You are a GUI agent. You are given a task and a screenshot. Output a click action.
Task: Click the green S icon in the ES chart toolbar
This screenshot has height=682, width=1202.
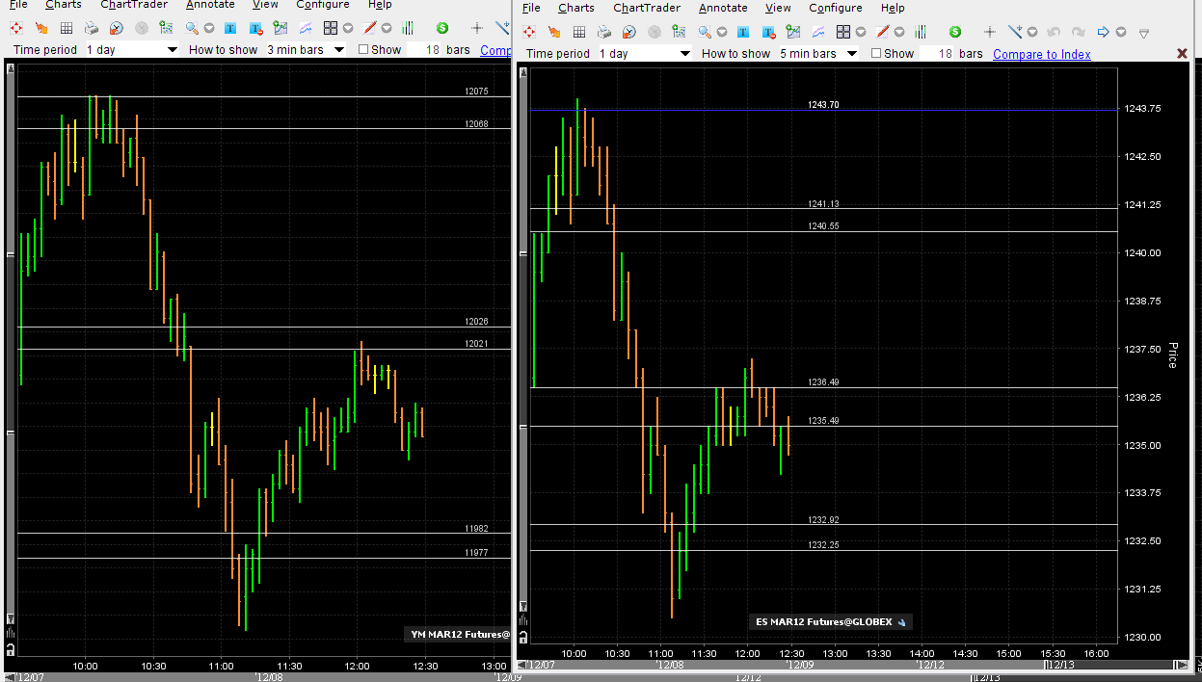point(954,32)
